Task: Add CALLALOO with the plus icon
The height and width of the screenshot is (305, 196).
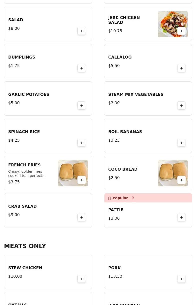Action: coord(182,68)
